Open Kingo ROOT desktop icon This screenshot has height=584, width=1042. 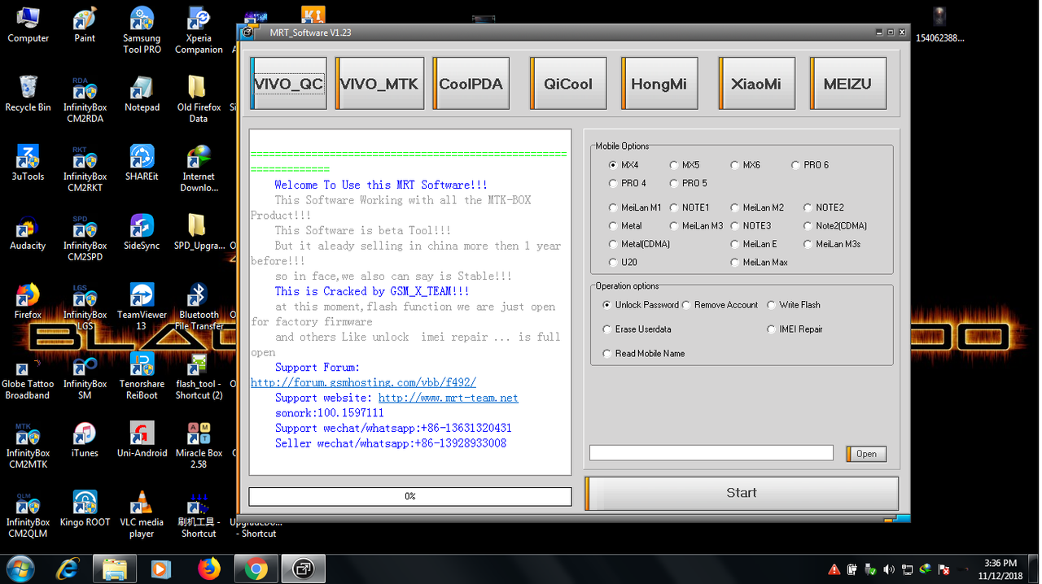point(85,508)
